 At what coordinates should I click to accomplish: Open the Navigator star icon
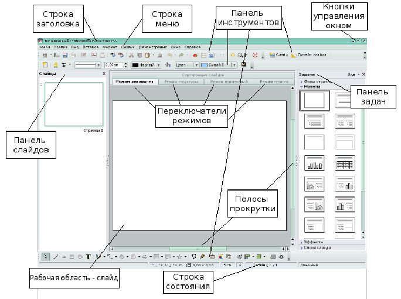coord(233,55)
